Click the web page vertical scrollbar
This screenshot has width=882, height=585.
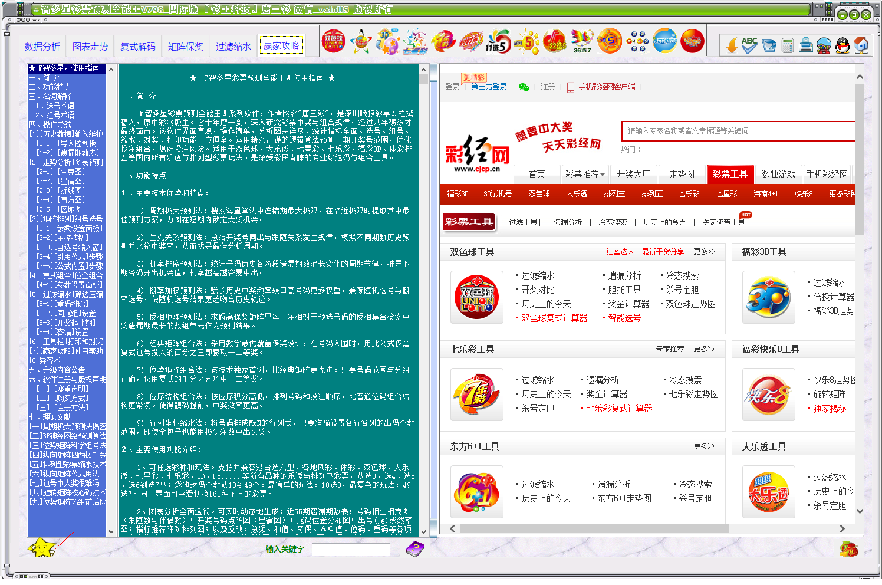point(860,294)
